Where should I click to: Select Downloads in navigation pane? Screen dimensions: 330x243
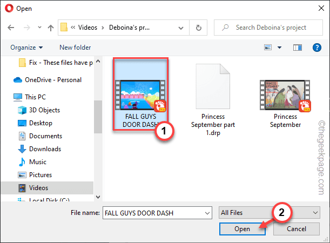tap(45, 149)
